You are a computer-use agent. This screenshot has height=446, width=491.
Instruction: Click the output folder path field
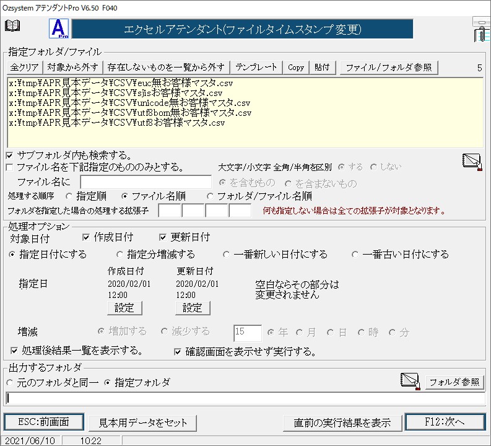[x=245, y=398]
